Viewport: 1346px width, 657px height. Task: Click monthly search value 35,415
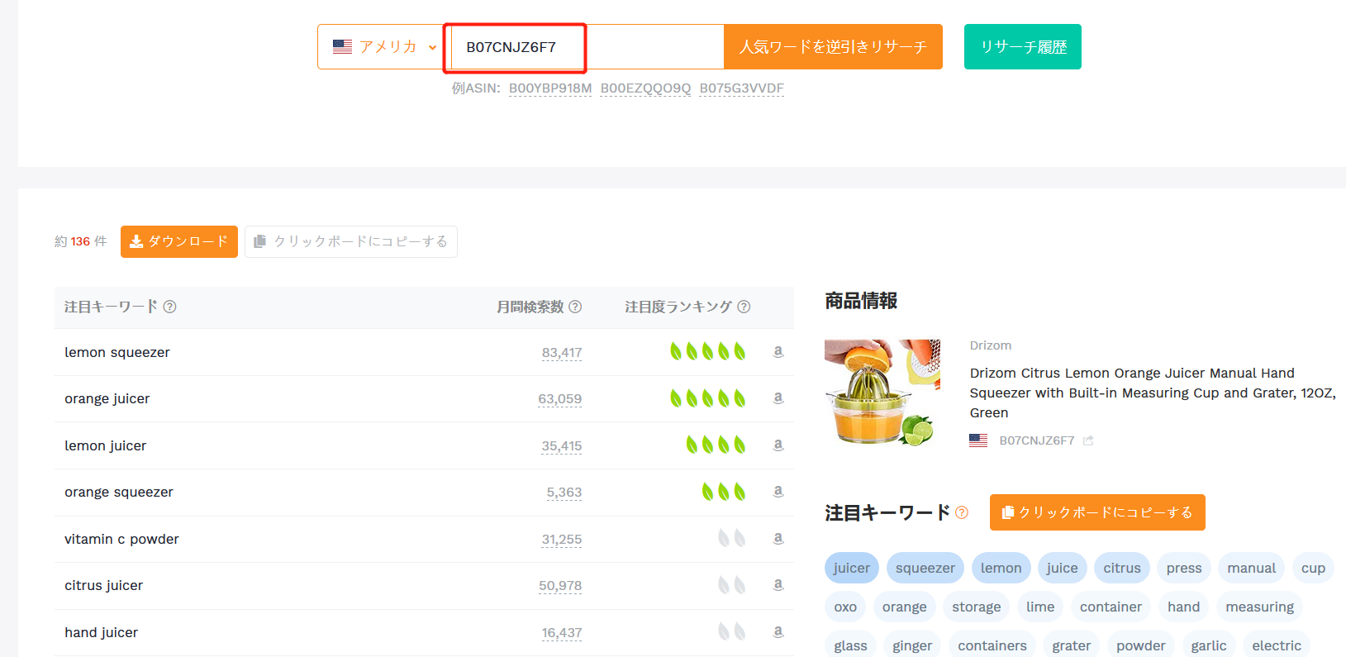tap(562, 446)
